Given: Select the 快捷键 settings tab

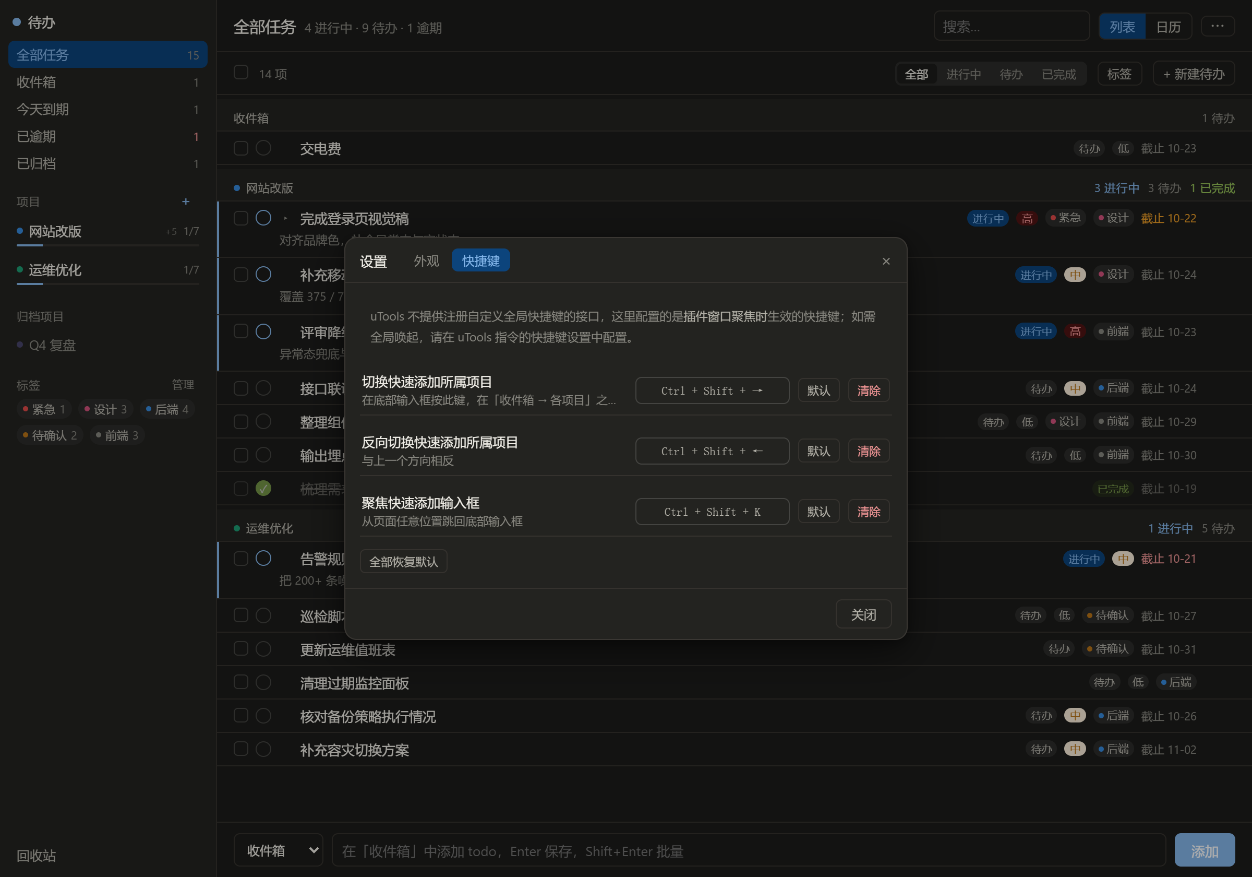Looking at the screenshot, I should [x=480, y=260].
